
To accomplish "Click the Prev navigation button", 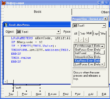I will click(25, 94).
